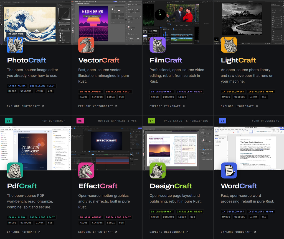Click the Word Processing category label
Viewport: 284px width, 239px height.
coord(265,121)
